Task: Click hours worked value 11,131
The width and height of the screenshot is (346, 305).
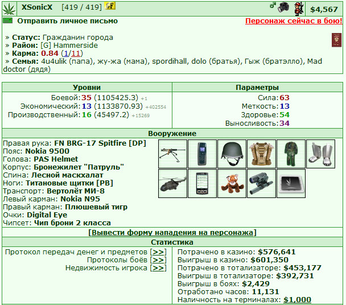Action: (265, 291)
